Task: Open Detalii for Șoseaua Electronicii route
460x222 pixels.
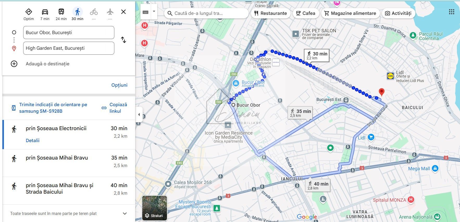Action: 33,141
